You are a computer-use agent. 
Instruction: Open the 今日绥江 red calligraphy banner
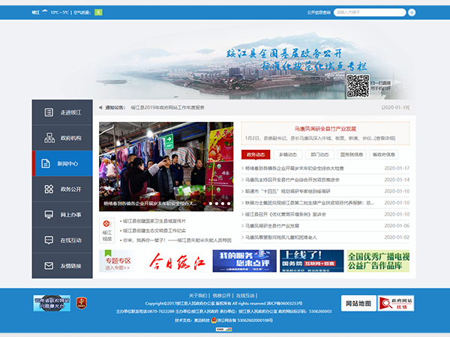[x=177, y=261]
